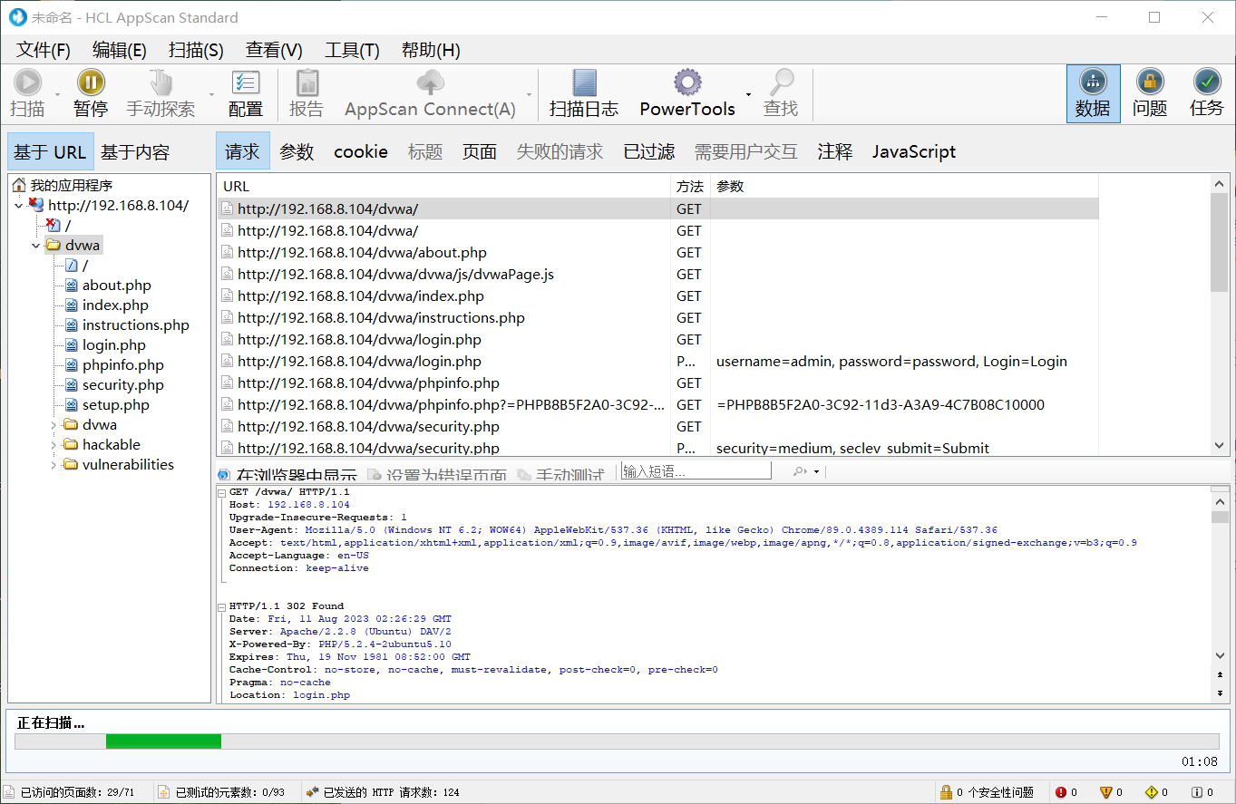Sort by the 方法 column header
This screenshot has width=1236, height=804.
pos(690,186)
